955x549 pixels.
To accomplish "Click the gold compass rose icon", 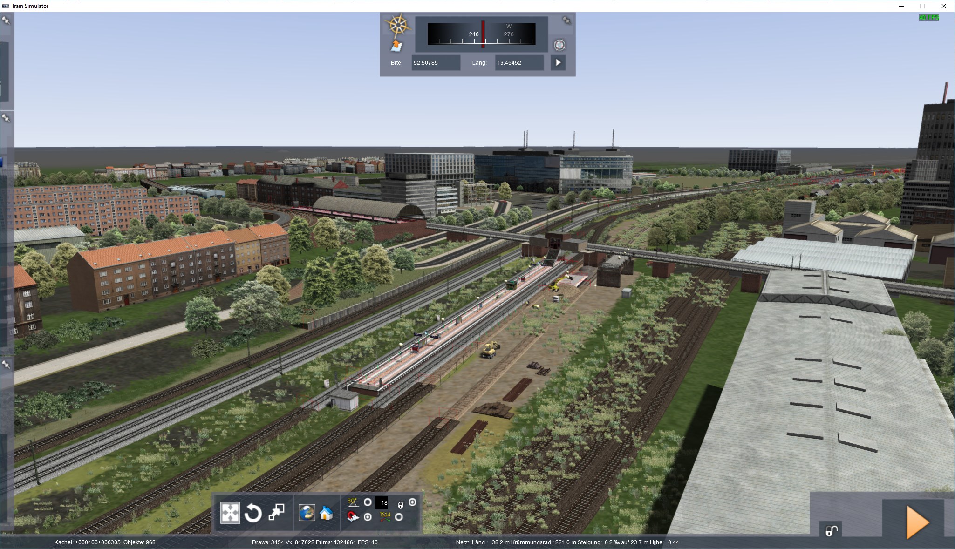I will click(397, 25).
